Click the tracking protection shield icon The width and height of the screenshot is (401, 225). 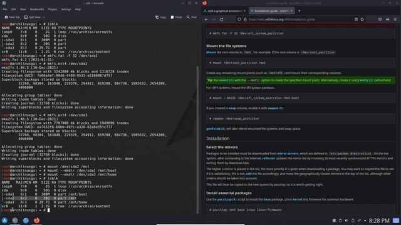239,19
